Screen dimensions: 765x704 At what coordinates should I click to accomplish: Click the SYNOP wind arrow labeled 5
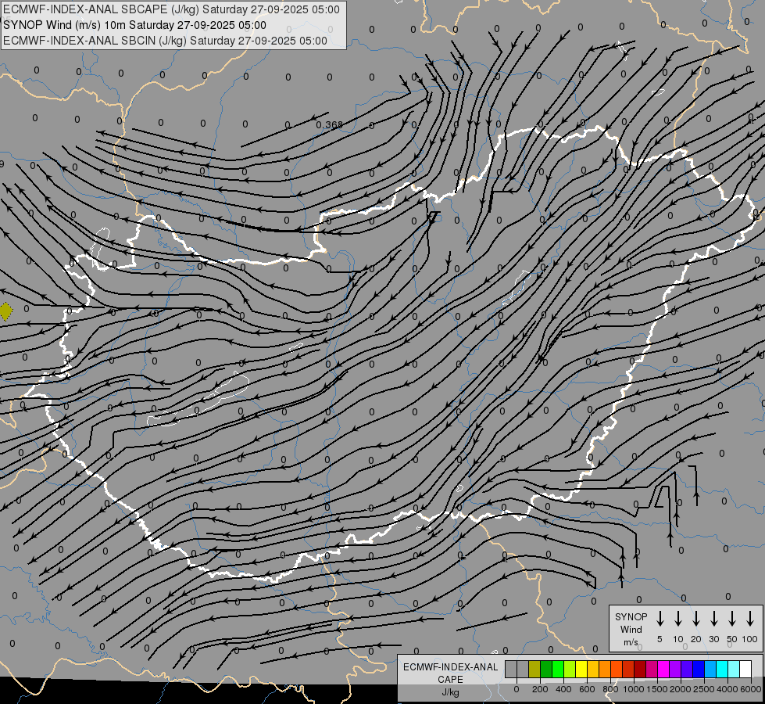(x=660, y=619)
